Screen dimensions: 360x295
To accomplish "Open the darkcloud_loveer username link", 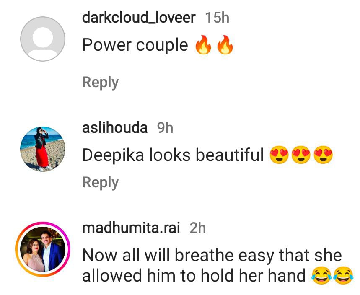I will click(x=139, y=18).
